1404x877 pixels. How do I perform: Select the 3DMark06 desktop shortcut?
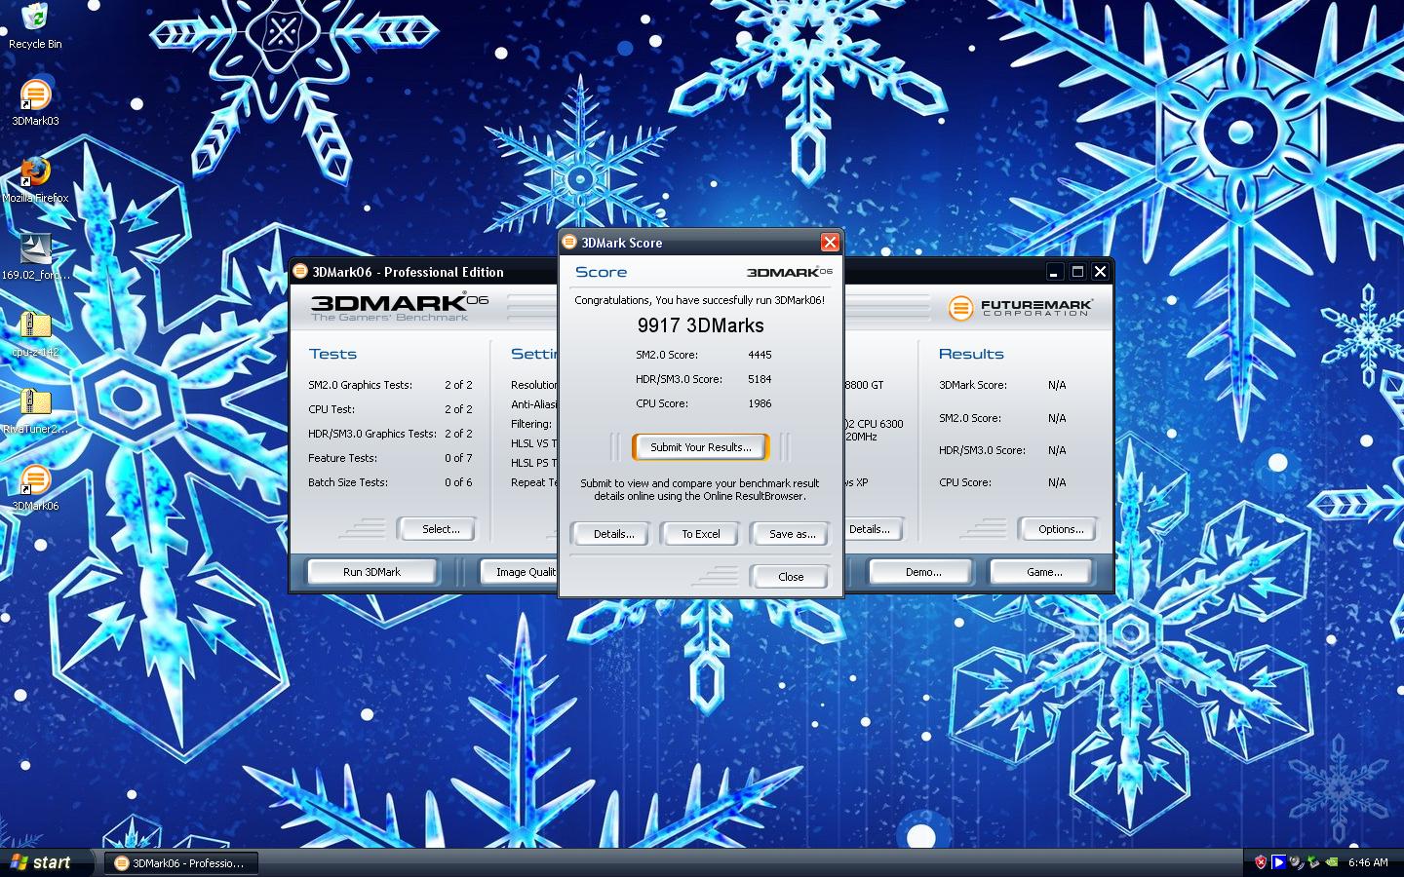pyautogui.click(x=35, y=487)
